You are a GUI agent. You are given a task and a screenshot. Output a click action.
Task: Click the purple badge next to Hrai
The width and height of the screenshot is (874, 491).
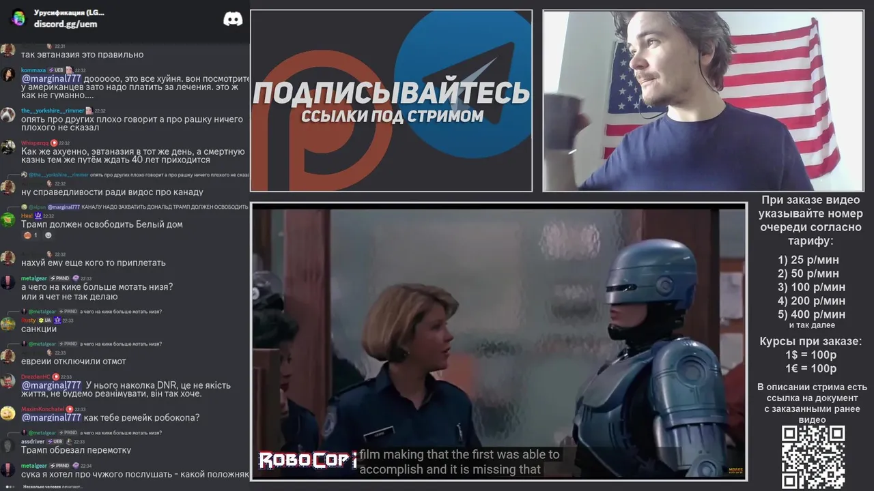coord(38,215)
